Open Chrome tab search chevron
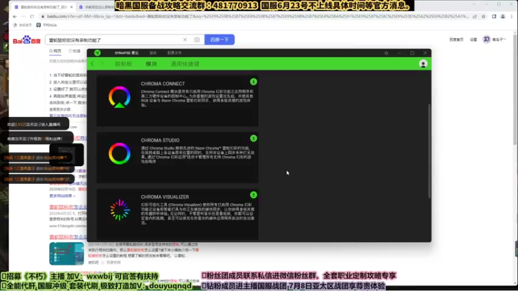This screenshot has height=291, width=518. pyautogui.click(x=474, y=5)
